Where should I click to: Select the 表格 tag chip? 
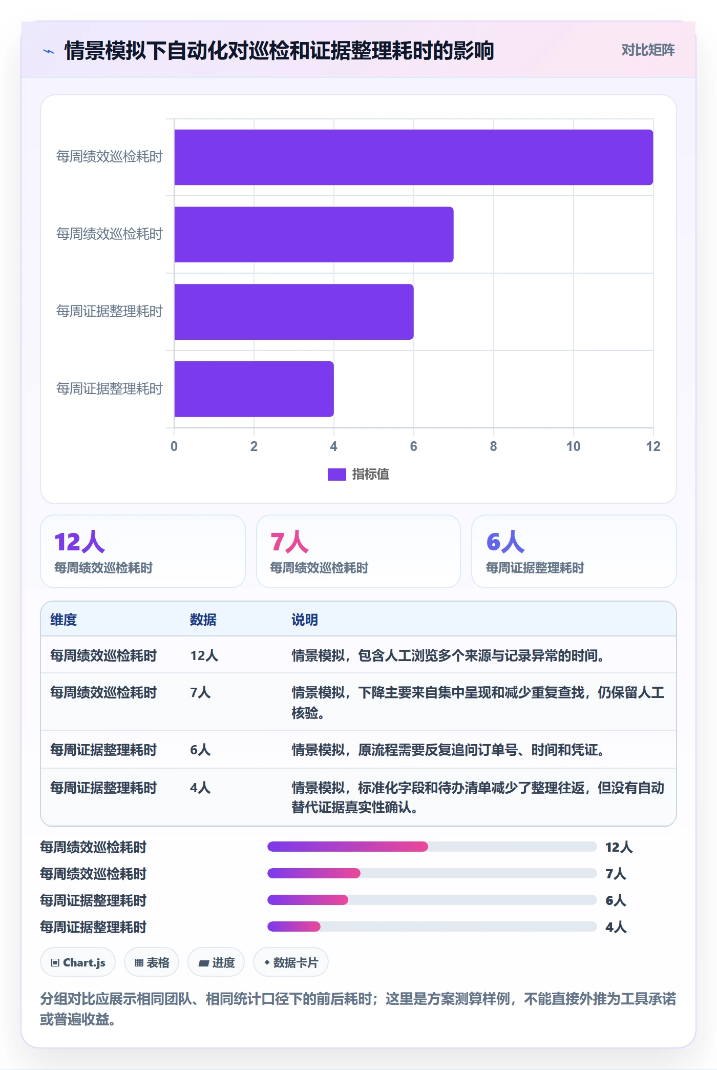(152, 962)
